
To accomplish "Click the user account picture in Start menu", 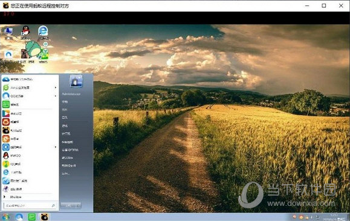I will click(76, 81).
